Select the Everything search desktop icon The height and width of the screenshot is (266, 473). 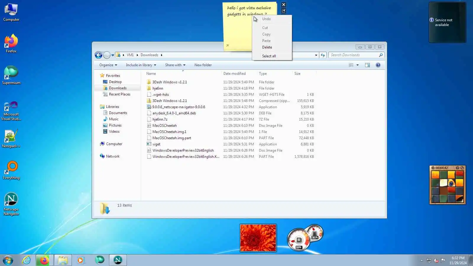[x=11, y=170]
